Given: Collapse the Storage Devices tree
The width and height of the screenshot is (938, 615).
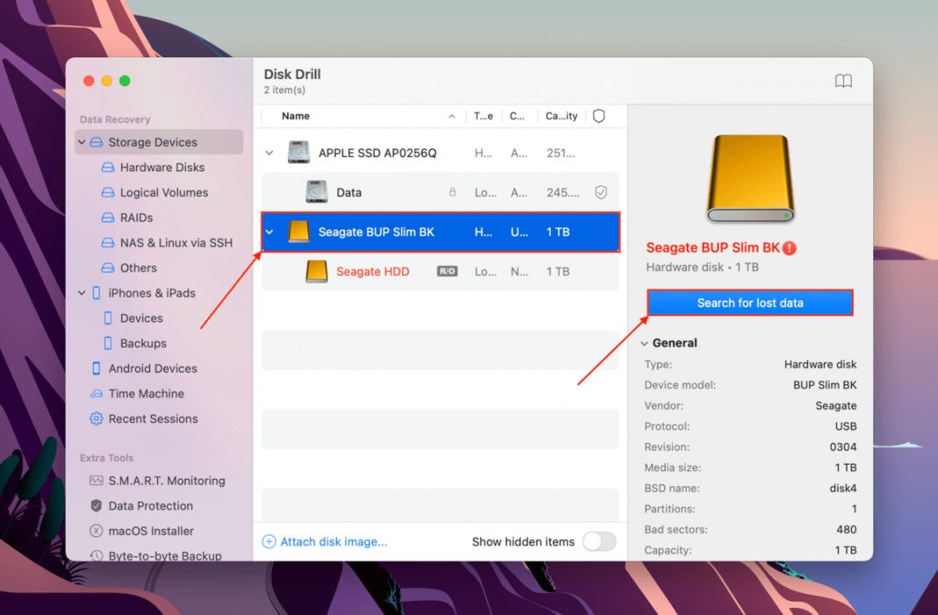Looking at the screenshot, I should (x=81, y=141).
